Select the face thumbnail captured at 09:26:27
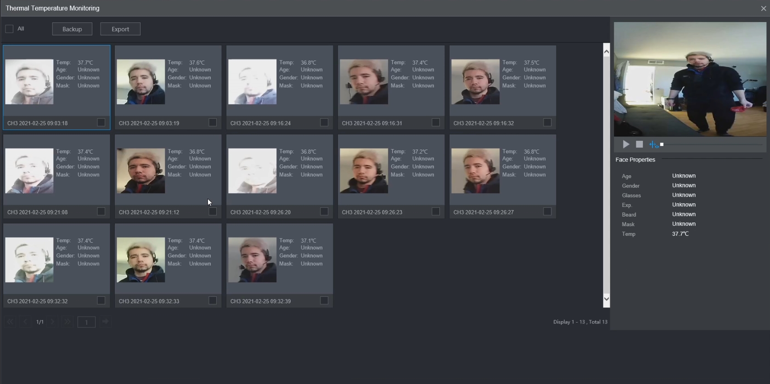 click(x=476, y=171)
